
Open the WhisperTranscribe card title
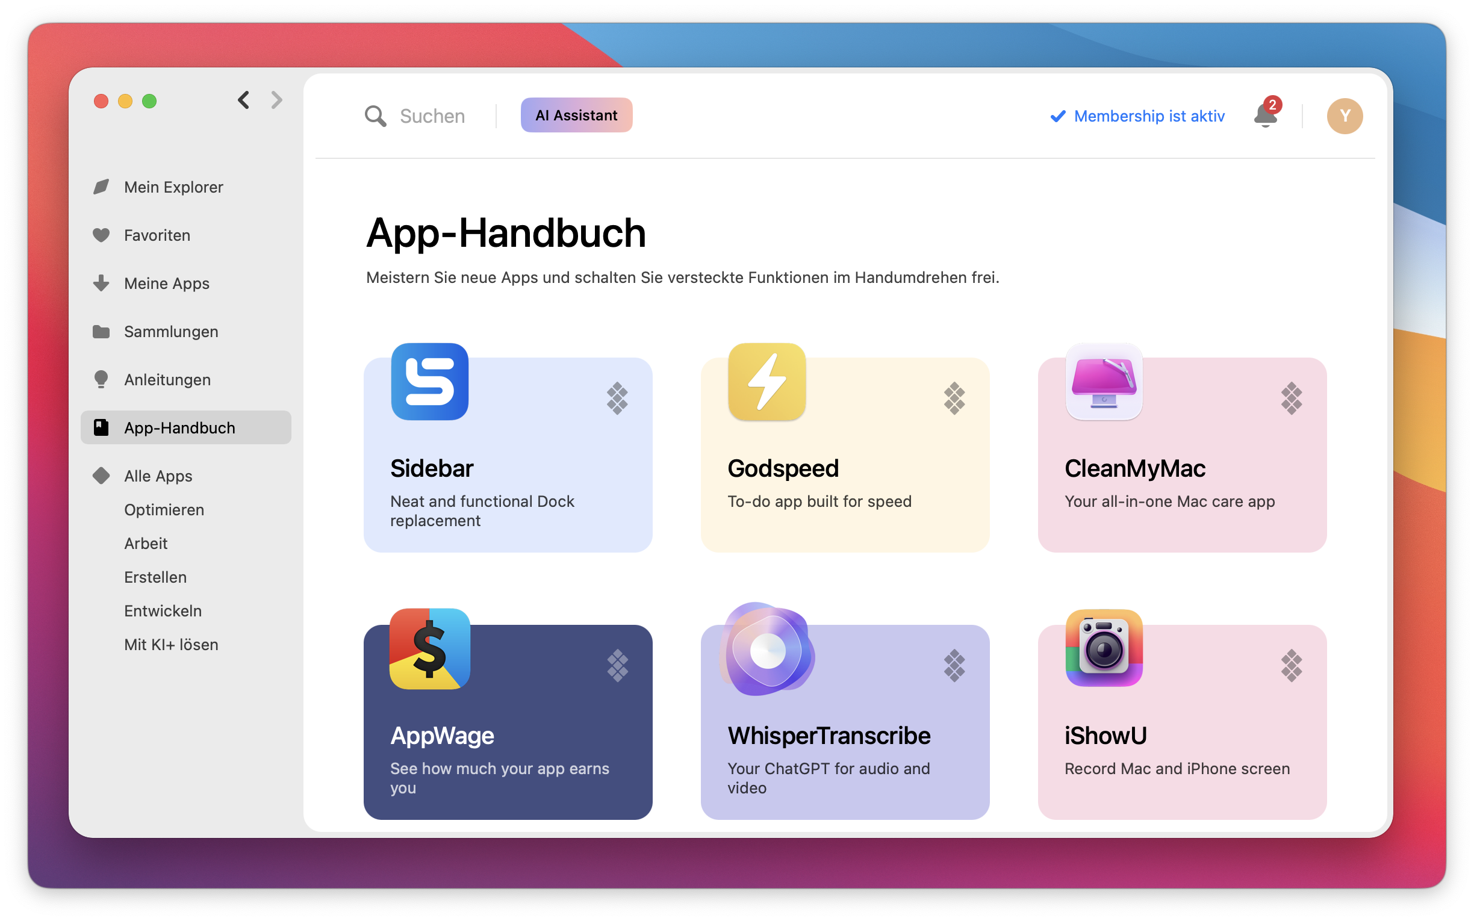coord(829,736)
